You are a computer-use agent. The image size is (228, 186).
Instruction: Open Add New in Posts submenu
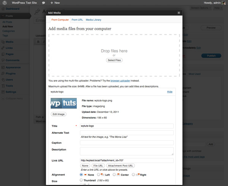(x=8, y=27)
